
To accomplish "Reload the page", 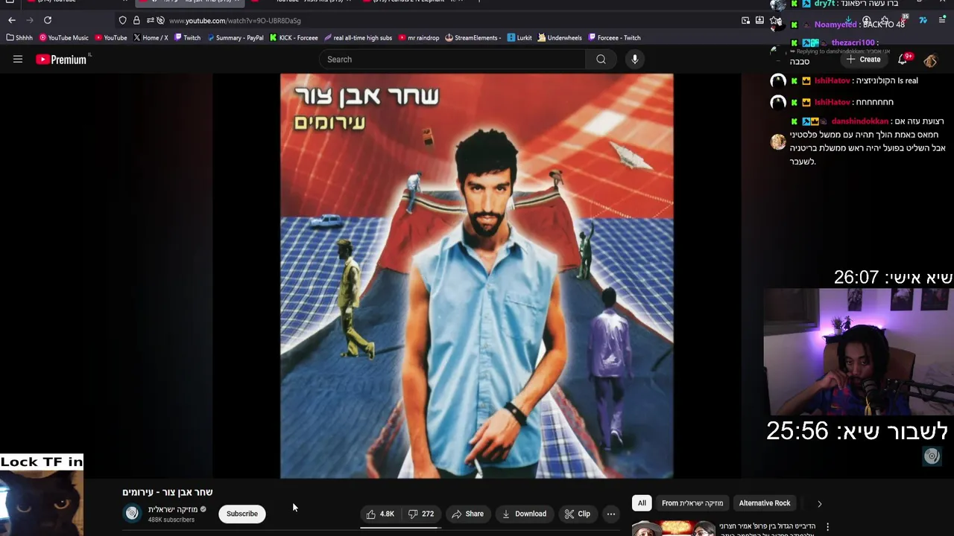I will tap(48, 20).
